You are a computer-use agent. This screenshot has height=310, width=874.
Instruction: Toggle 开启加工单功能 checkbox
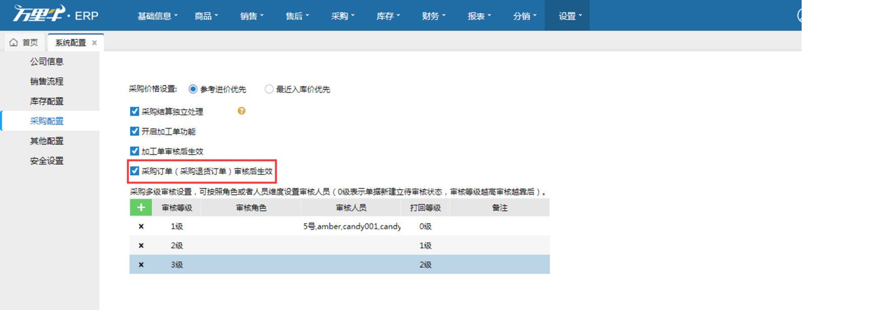(135, 131)
